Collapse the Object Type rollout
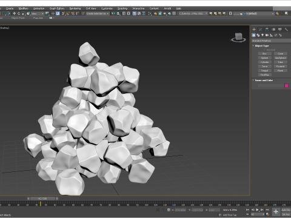 coord(262,46)
